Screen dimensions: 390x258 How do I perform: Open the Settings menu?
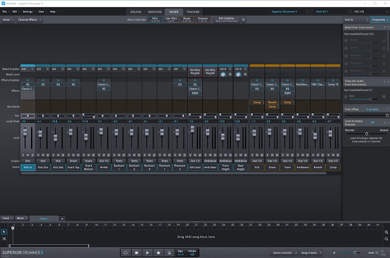click(x=29, y=12)
